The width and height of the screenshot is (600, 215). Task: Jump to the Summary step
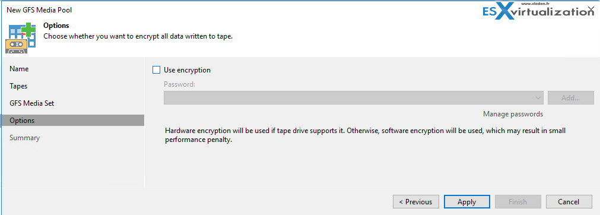tap(24, 138)
